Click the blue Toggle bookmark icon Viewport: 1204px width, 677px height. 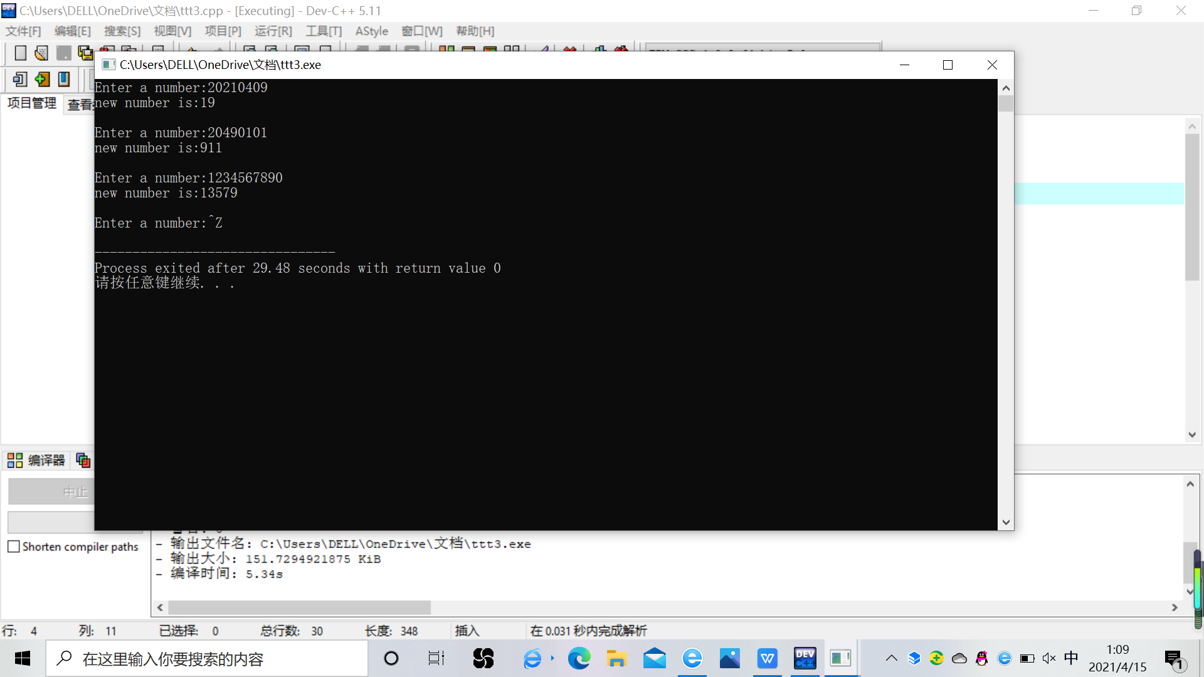(64, 80)
